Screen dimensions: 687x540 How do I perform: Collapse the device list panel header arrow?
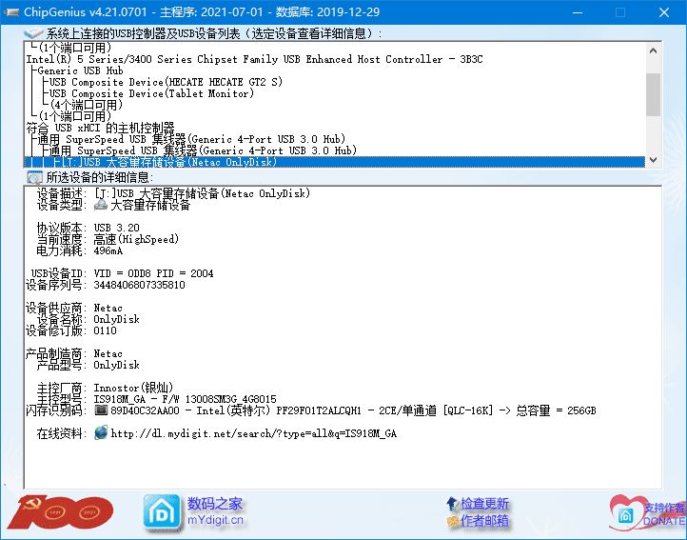(33, 34)
